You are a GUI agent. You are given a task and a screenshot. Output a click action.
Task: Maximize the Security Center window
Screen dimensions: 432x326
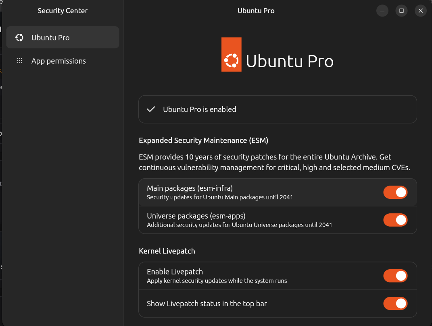[401, 11]
